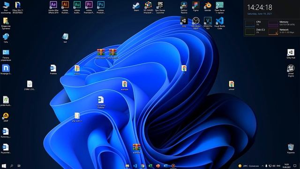This screenshot has height=169, width=300.
Task: Select the Visual Studio Code desktop shortcut
Action: (x=219, y=23)
